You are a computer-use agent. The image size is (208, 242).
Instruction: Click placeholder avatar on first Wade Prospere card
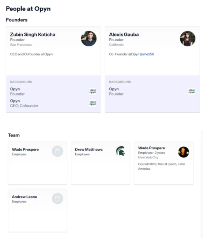pyautogui.click(x=57, y=151)
